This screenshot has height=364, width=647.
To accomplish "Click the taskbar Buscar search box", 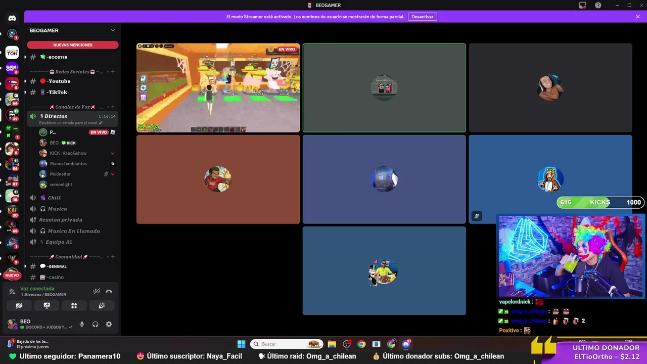I will pyautogui.click(x=287, y=344).
